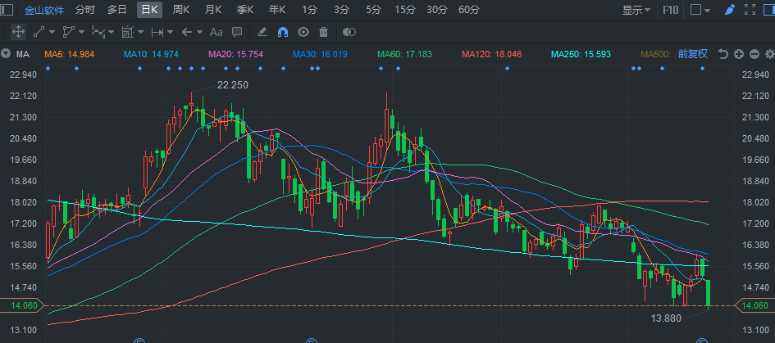
Task: Select the Aa text annotation tool
Action: [217, 32]
